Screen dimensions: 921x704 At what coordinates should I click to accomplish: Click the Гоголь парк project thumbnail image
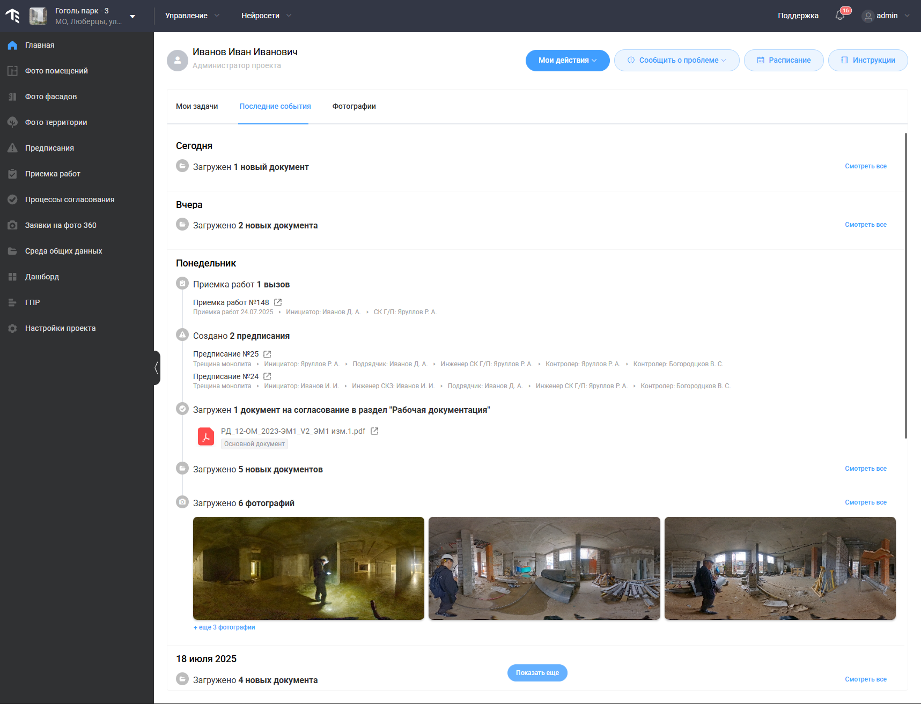pyautogui.click(x=38, y=16)
